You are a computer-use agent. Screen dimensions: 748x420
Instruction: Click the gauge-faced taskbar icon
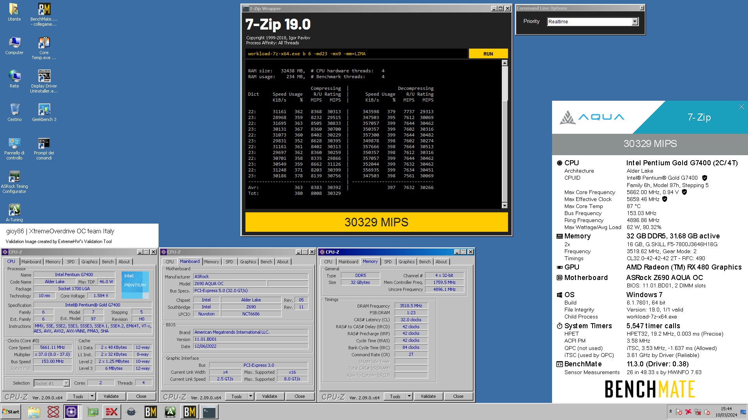click(x=131, y=412)
